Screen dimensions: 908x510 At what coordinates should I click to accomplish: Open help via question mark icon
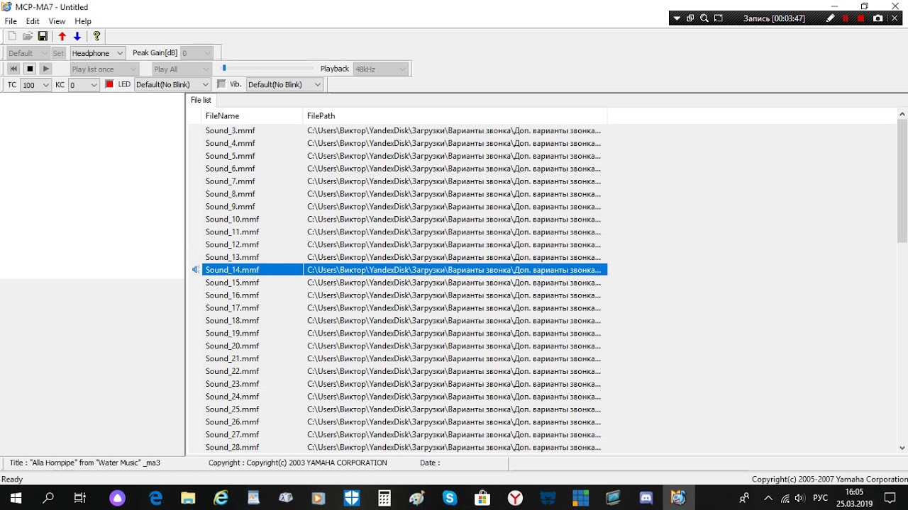pyautogui.click(x=96, y=36)
